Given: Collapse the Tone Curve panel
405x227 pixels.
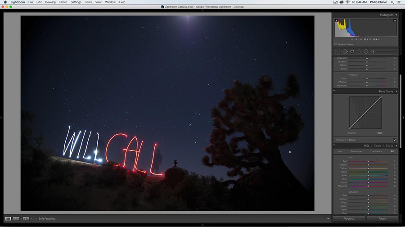Looking at the screenshot, I should (396, 92).
